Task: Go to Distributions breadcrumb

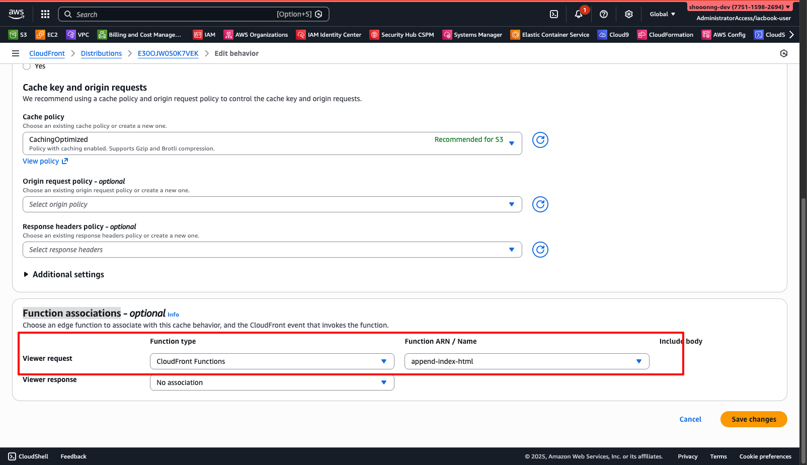Action: (101, 53)
